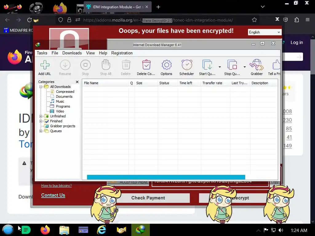Open Firefox from the taskbar
This screenshot has width=315, height=236.
point(45,230)
